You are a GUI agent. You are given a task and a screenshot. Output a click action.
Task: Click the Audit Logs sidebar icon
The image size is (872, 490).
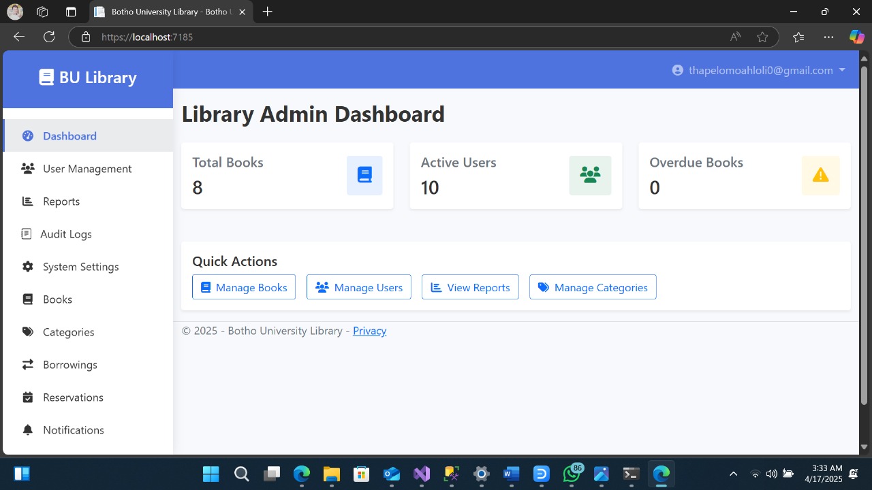click(27, 234)
